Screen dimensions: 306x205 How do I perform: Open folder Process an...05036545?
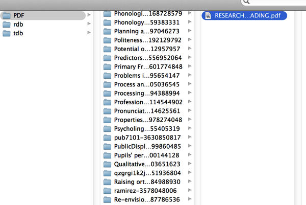coord(147,84)
